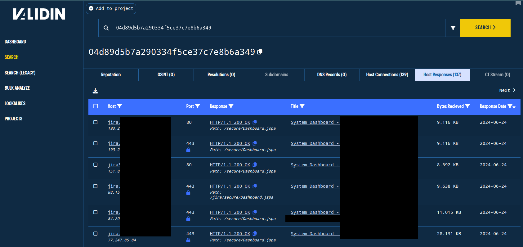The width and height of the screenshot is (523, 247).
Task: Copy the hash heading to clipboard
Action: [x=260, y=52]
